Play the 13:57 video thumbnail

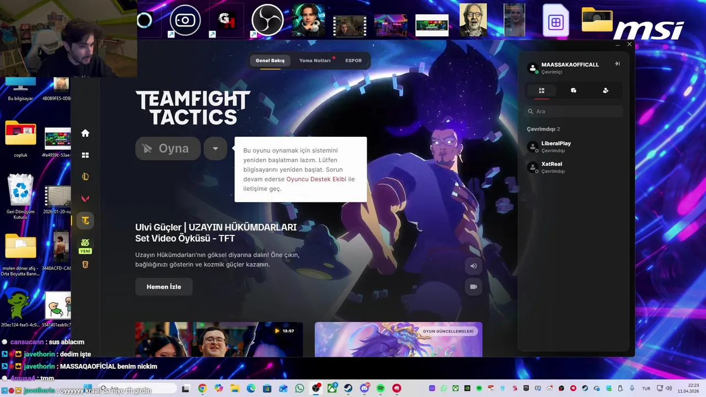coord(219,339)
